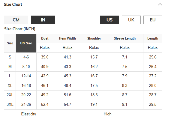The image size is (183, 122).
Task: Switch sizing to EU
Action: pos(153,20)
